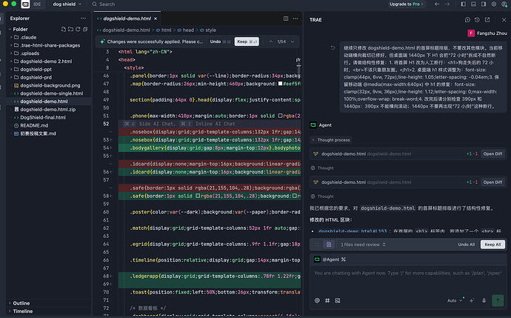Viewport: 511px width, 318px height.
Task: Retry the user message with undo arrow
Action: (333, 47)
